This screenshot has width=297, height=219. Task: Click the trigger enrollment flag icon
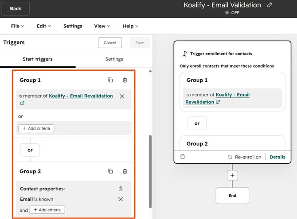[185, 54]
